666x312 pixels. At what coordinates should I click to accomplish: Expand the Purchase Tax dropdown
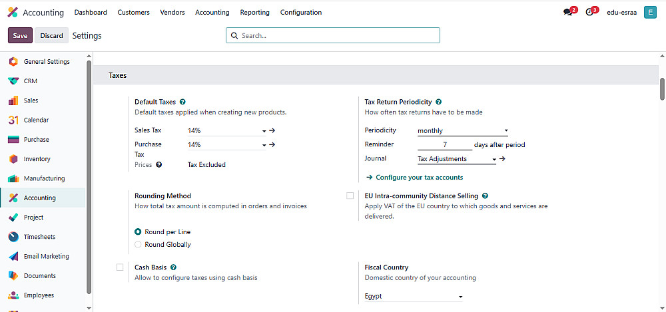pos(226,144)
